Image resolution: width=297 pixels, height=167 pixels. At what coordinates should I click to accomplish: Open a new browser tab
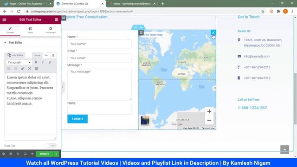(163, 4)
